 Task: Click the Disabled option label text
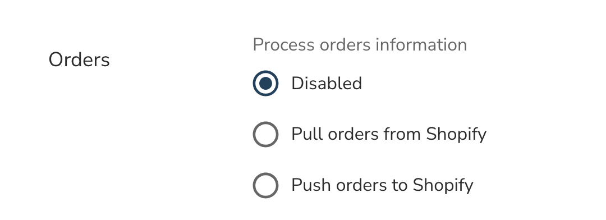(327, 83)
